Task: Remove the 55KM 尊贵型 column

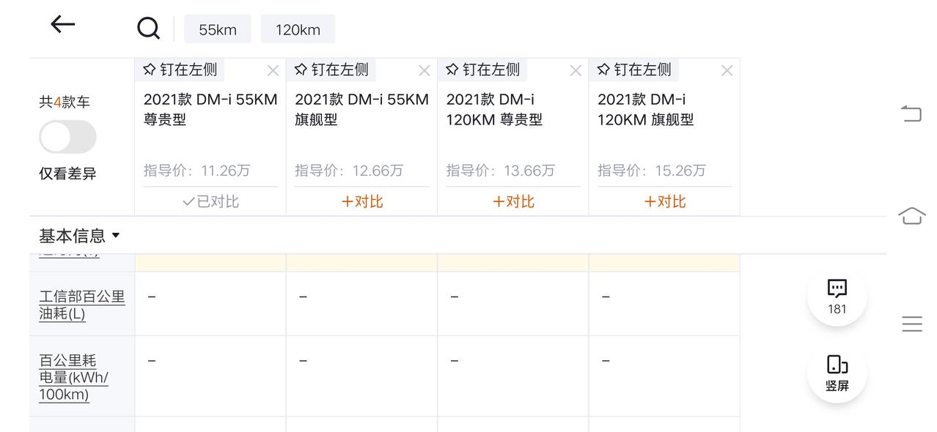Action: click(x=273, y=71)
